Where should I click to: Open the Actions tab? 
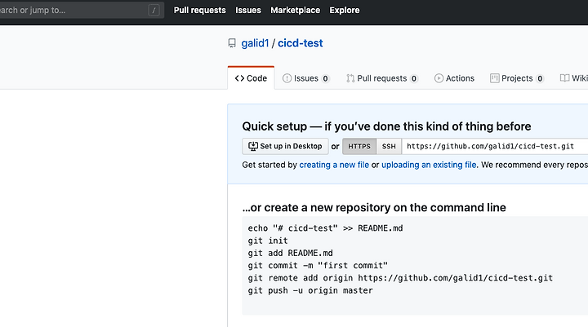pyautogui.click(x=454, y=78)
